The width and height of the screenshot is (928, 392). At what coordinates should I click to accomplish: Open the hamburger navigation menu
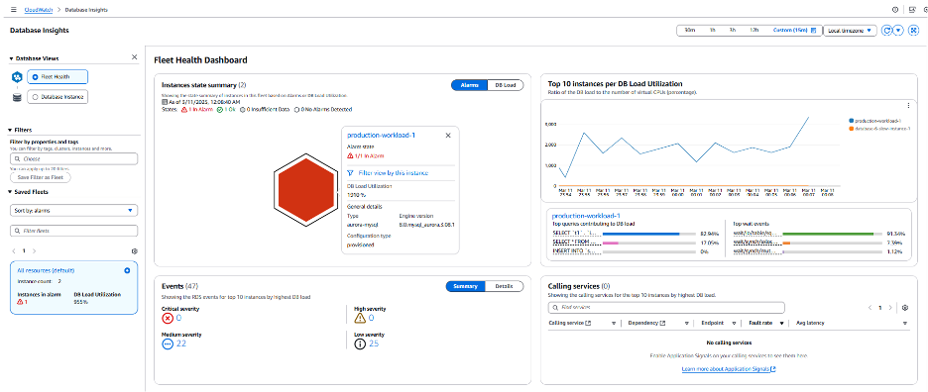coord(14,10)
